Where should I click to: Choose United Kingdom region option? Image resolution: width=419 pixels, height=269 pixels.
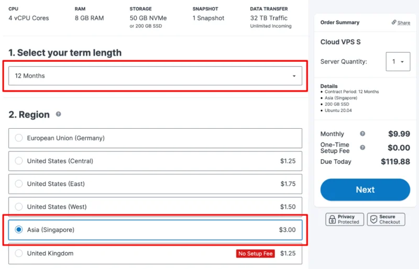(155, 253)
